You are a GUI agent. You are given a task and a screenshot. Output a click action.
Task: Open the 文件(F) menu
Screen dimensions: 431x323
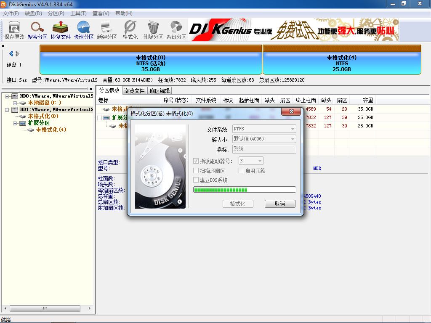11,13
